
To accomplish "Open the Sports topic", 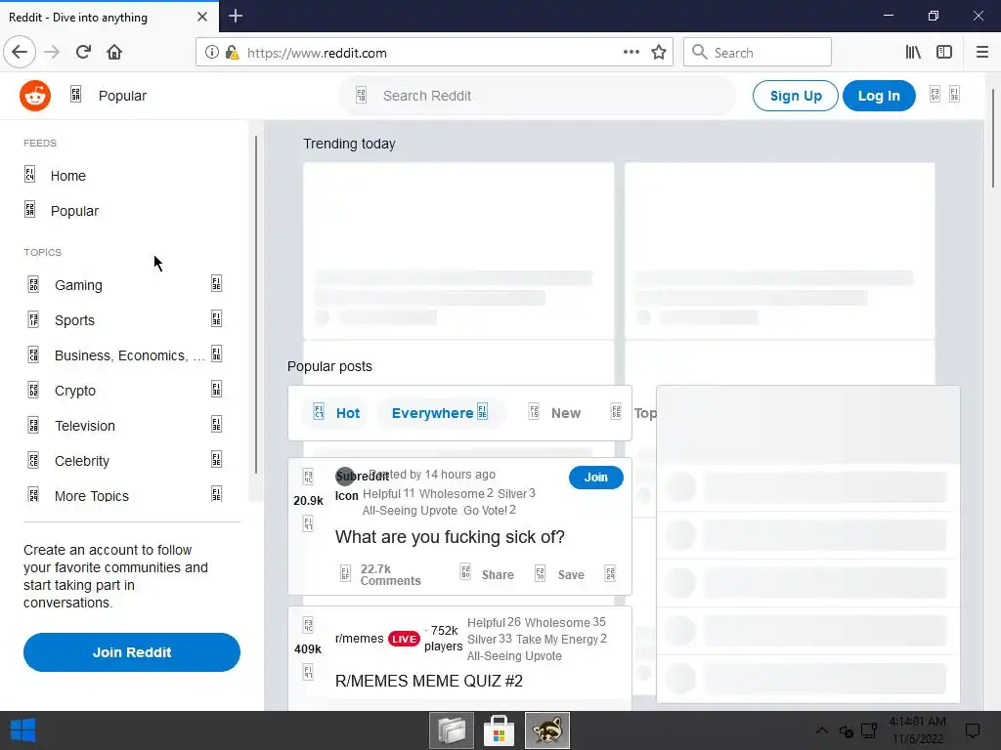I will click(74, 320).
